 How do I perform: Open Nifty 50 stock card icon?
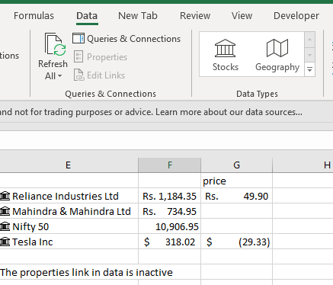point(5,226)
